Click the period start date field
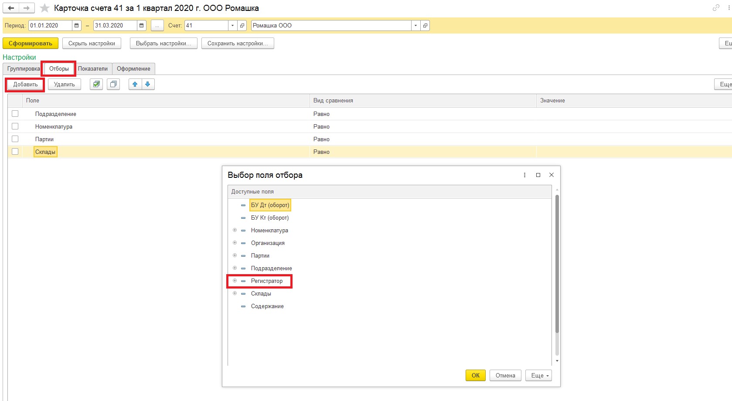Viewport: 732px width, 401px height. (x=50, y=25)
